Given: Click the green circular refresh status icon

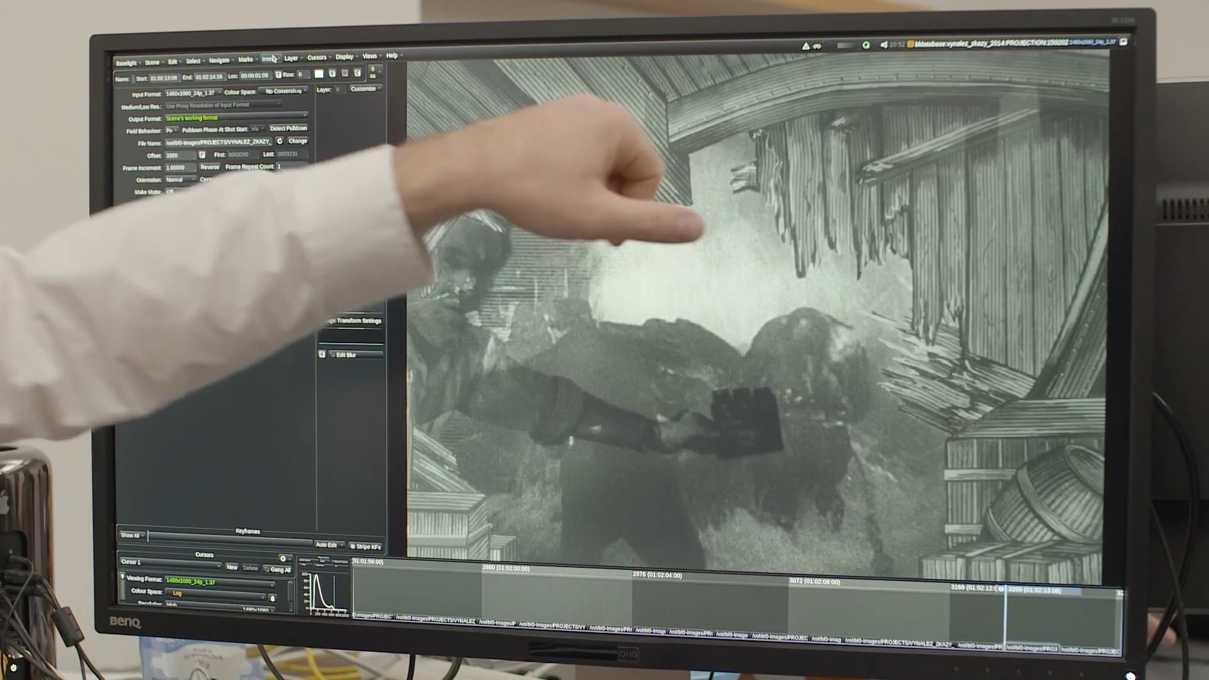Looking at the screenshot, I should pyautogui.click(x=866, y=45).
